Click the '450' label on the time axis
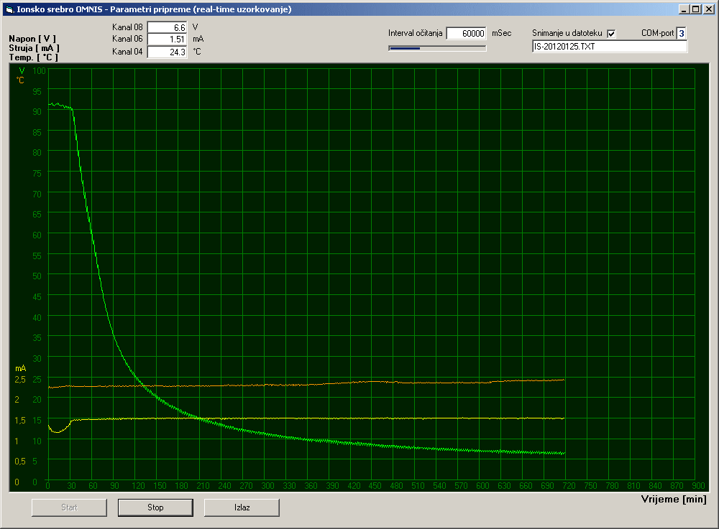This screenshot has width=719, height=529. 375,486
